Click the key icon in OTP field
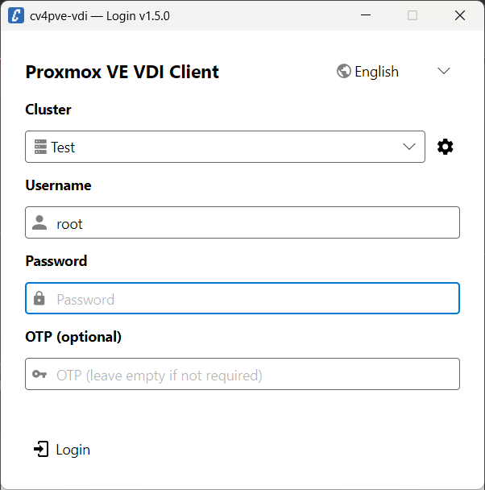485x490 pixels. 39,374
